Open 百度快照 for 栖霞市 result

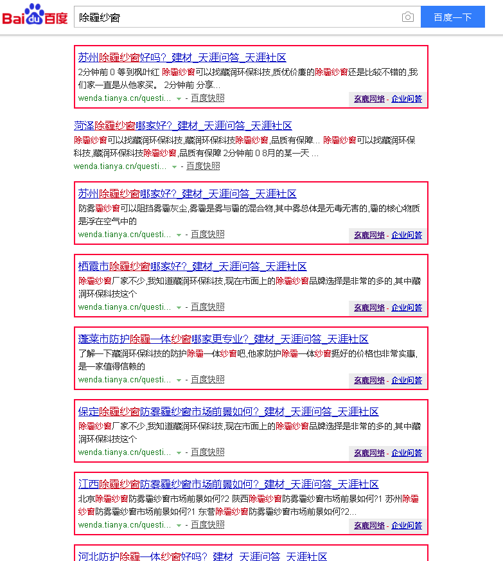(x=207, y=307)
